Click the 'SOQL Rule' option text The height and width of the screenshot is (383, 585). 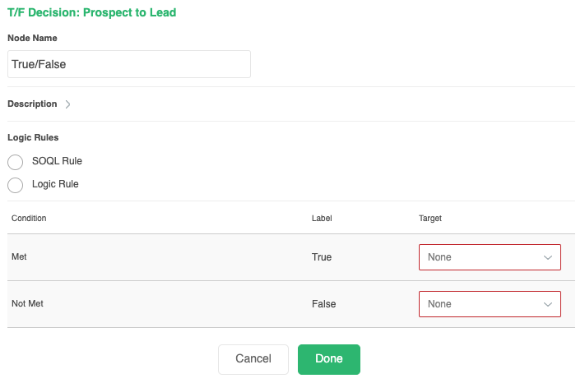click(57, 161)
